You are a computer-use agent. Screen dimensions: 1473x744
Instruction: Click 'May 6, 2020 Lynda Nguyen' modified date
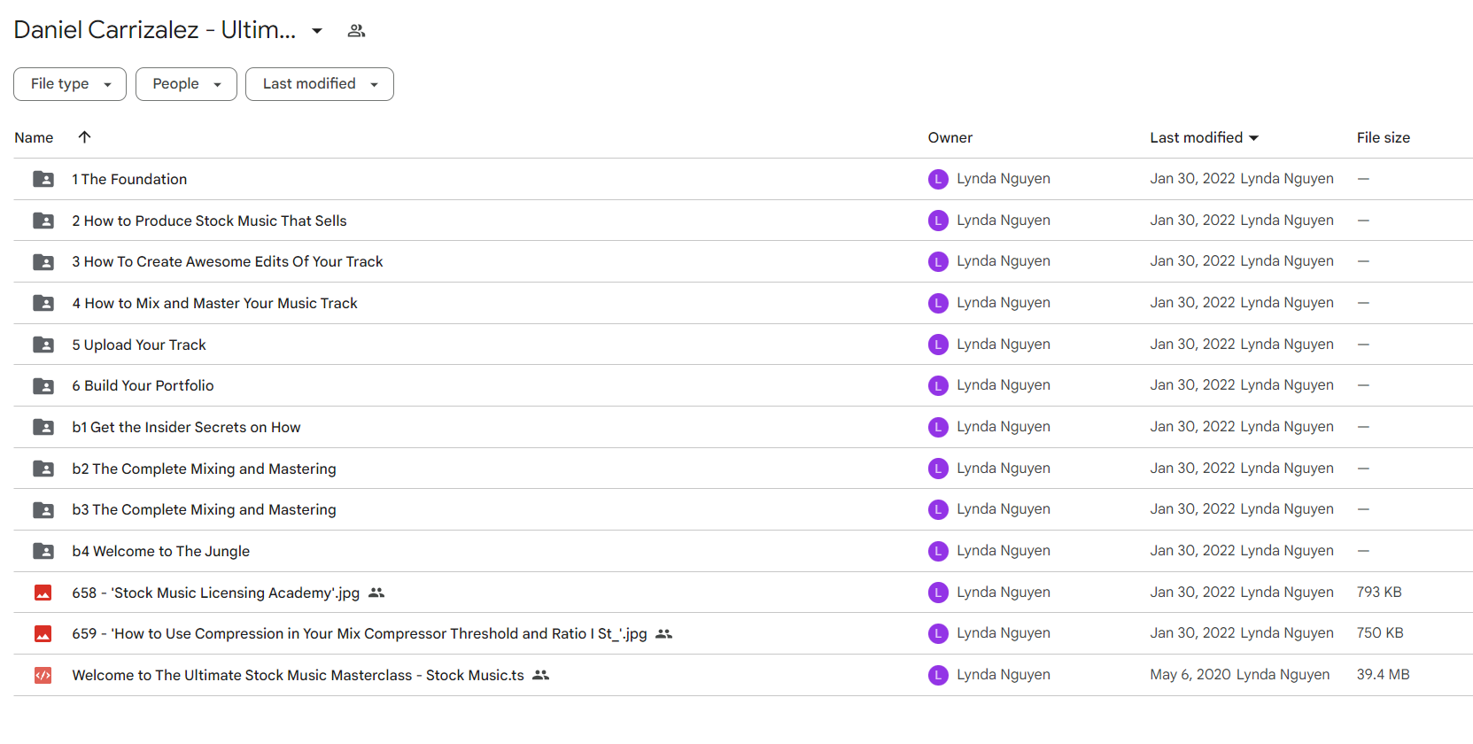pyautogui.click(x=1240, y=675)
